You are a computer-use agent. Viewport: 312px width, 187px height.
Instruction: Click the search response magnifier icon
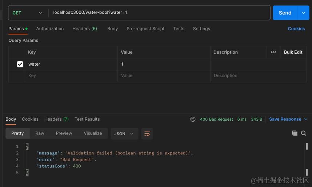304,133
